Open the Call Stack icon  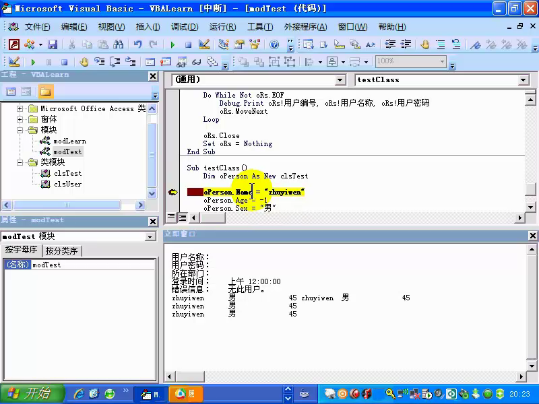212,62
